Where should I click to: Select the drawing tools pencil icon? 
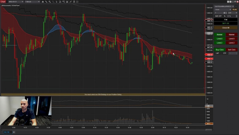(46, 2)
